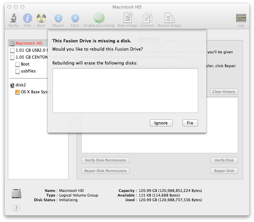Viewport: 254px width, 222px height.
Task: Click the hard drive icon beside Name details
Action: (17, 194)
